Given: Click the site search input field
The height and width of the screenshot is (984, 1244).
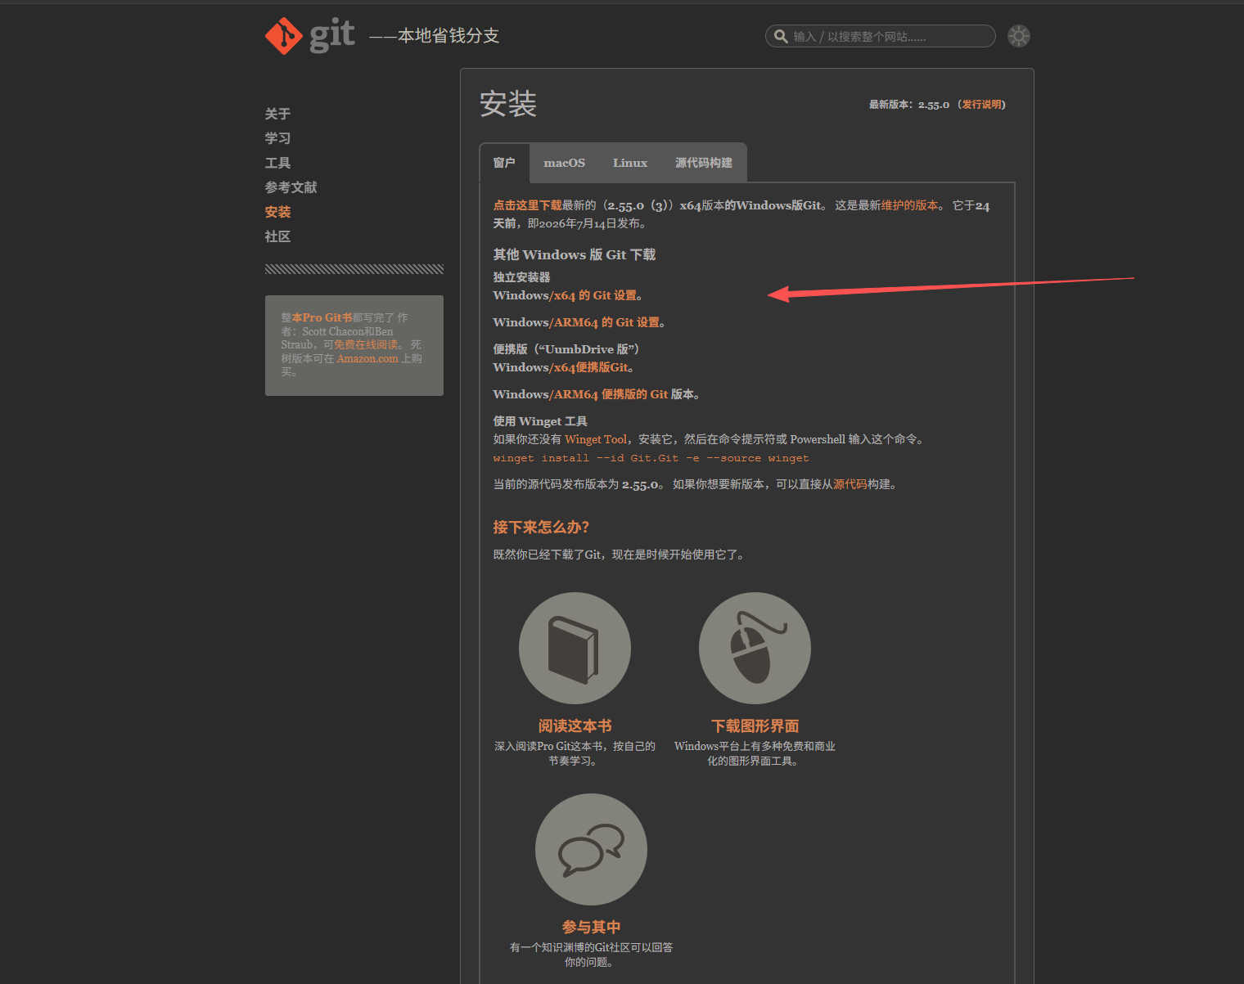Looking at the screenshot, I should coord(880,36).
